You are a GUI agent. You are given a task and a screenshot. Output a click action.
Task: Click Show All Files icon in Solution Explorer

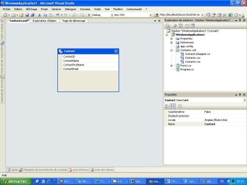(x=174, y=26)
